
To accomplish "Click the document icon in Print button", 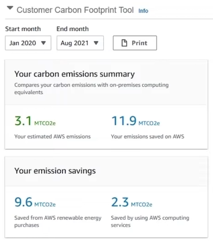I will point(124,43).
